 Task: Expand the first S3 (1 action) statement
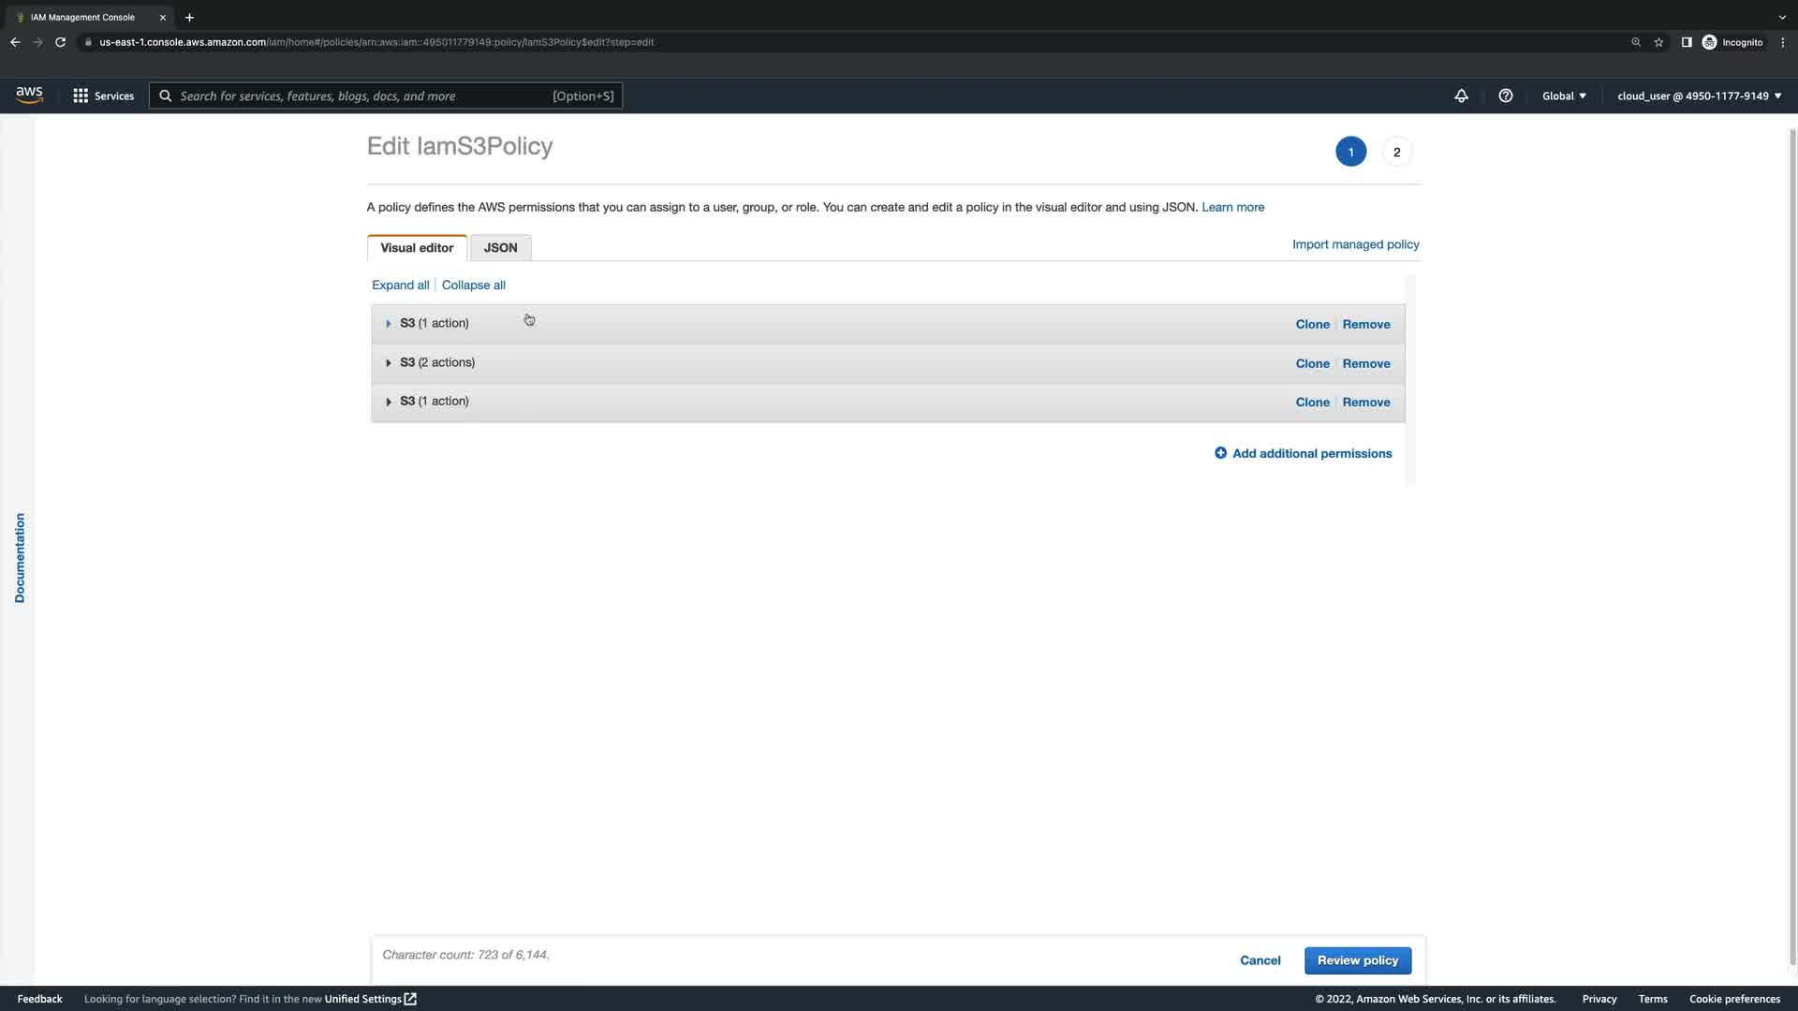[x=389, y=324]
